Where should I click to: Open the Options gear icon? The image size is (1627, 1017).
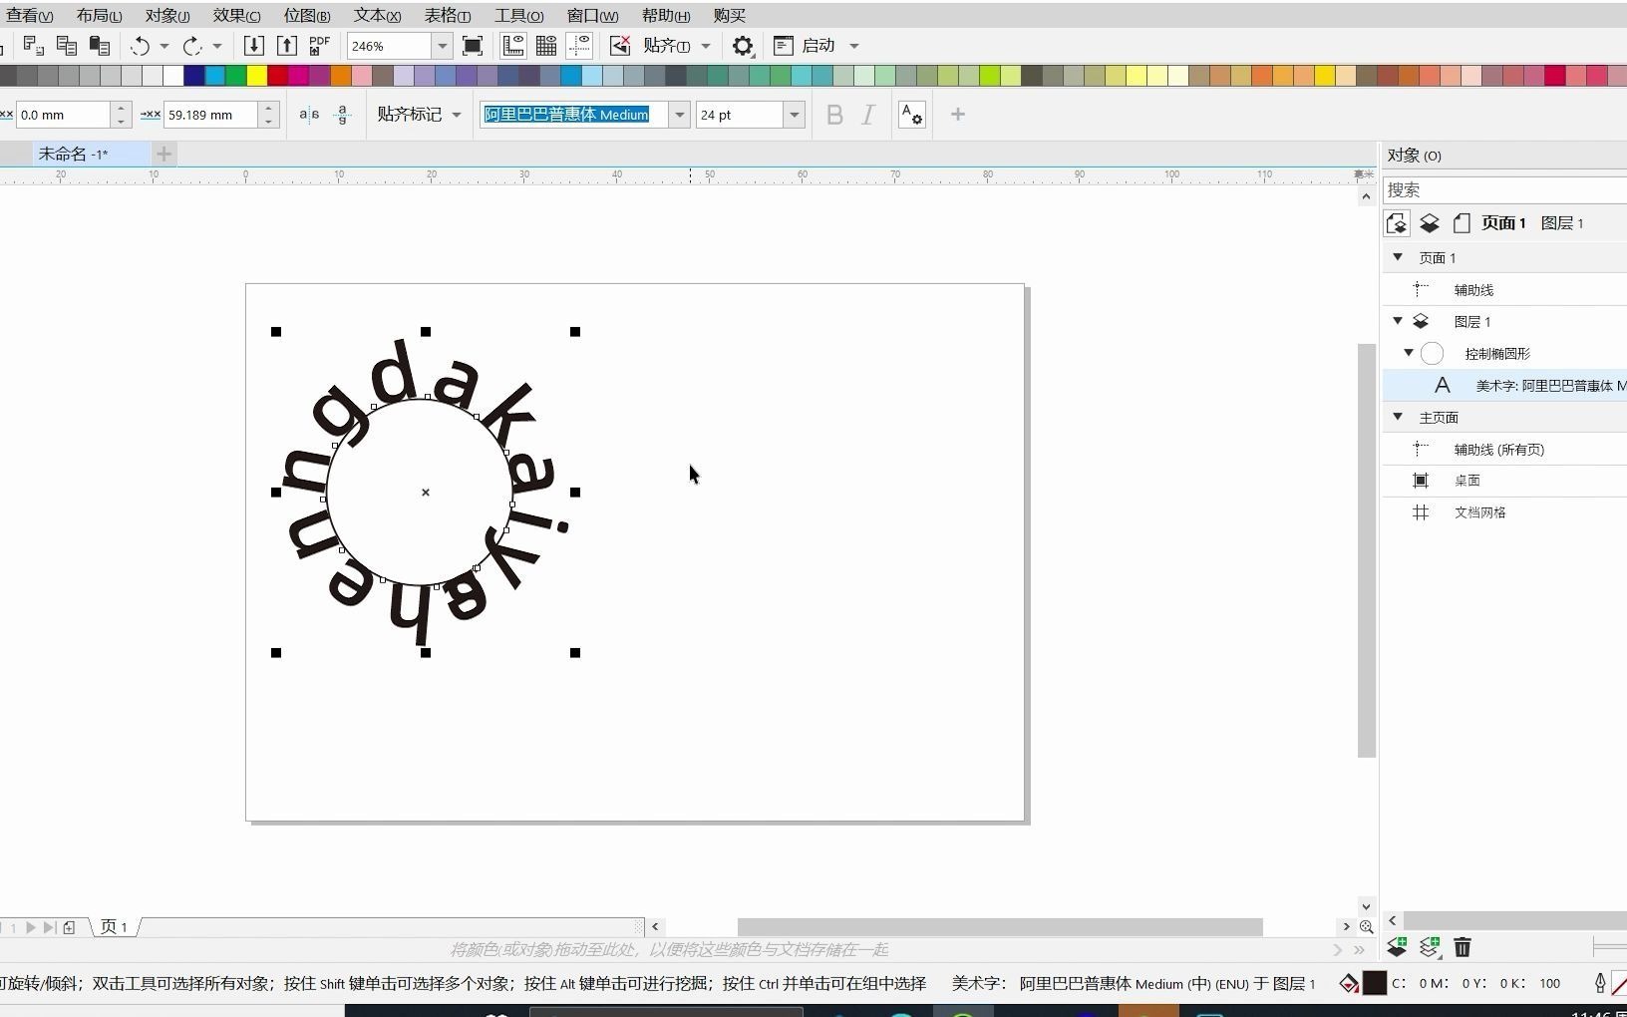point(743,46)
